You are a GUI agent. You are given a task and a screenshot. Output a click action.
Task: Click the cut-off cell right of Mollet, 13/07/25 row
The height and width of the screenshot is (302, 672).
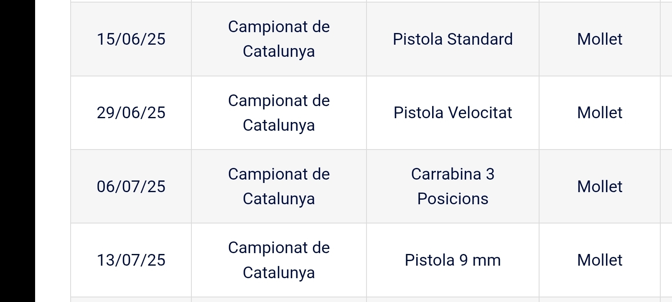666,260
